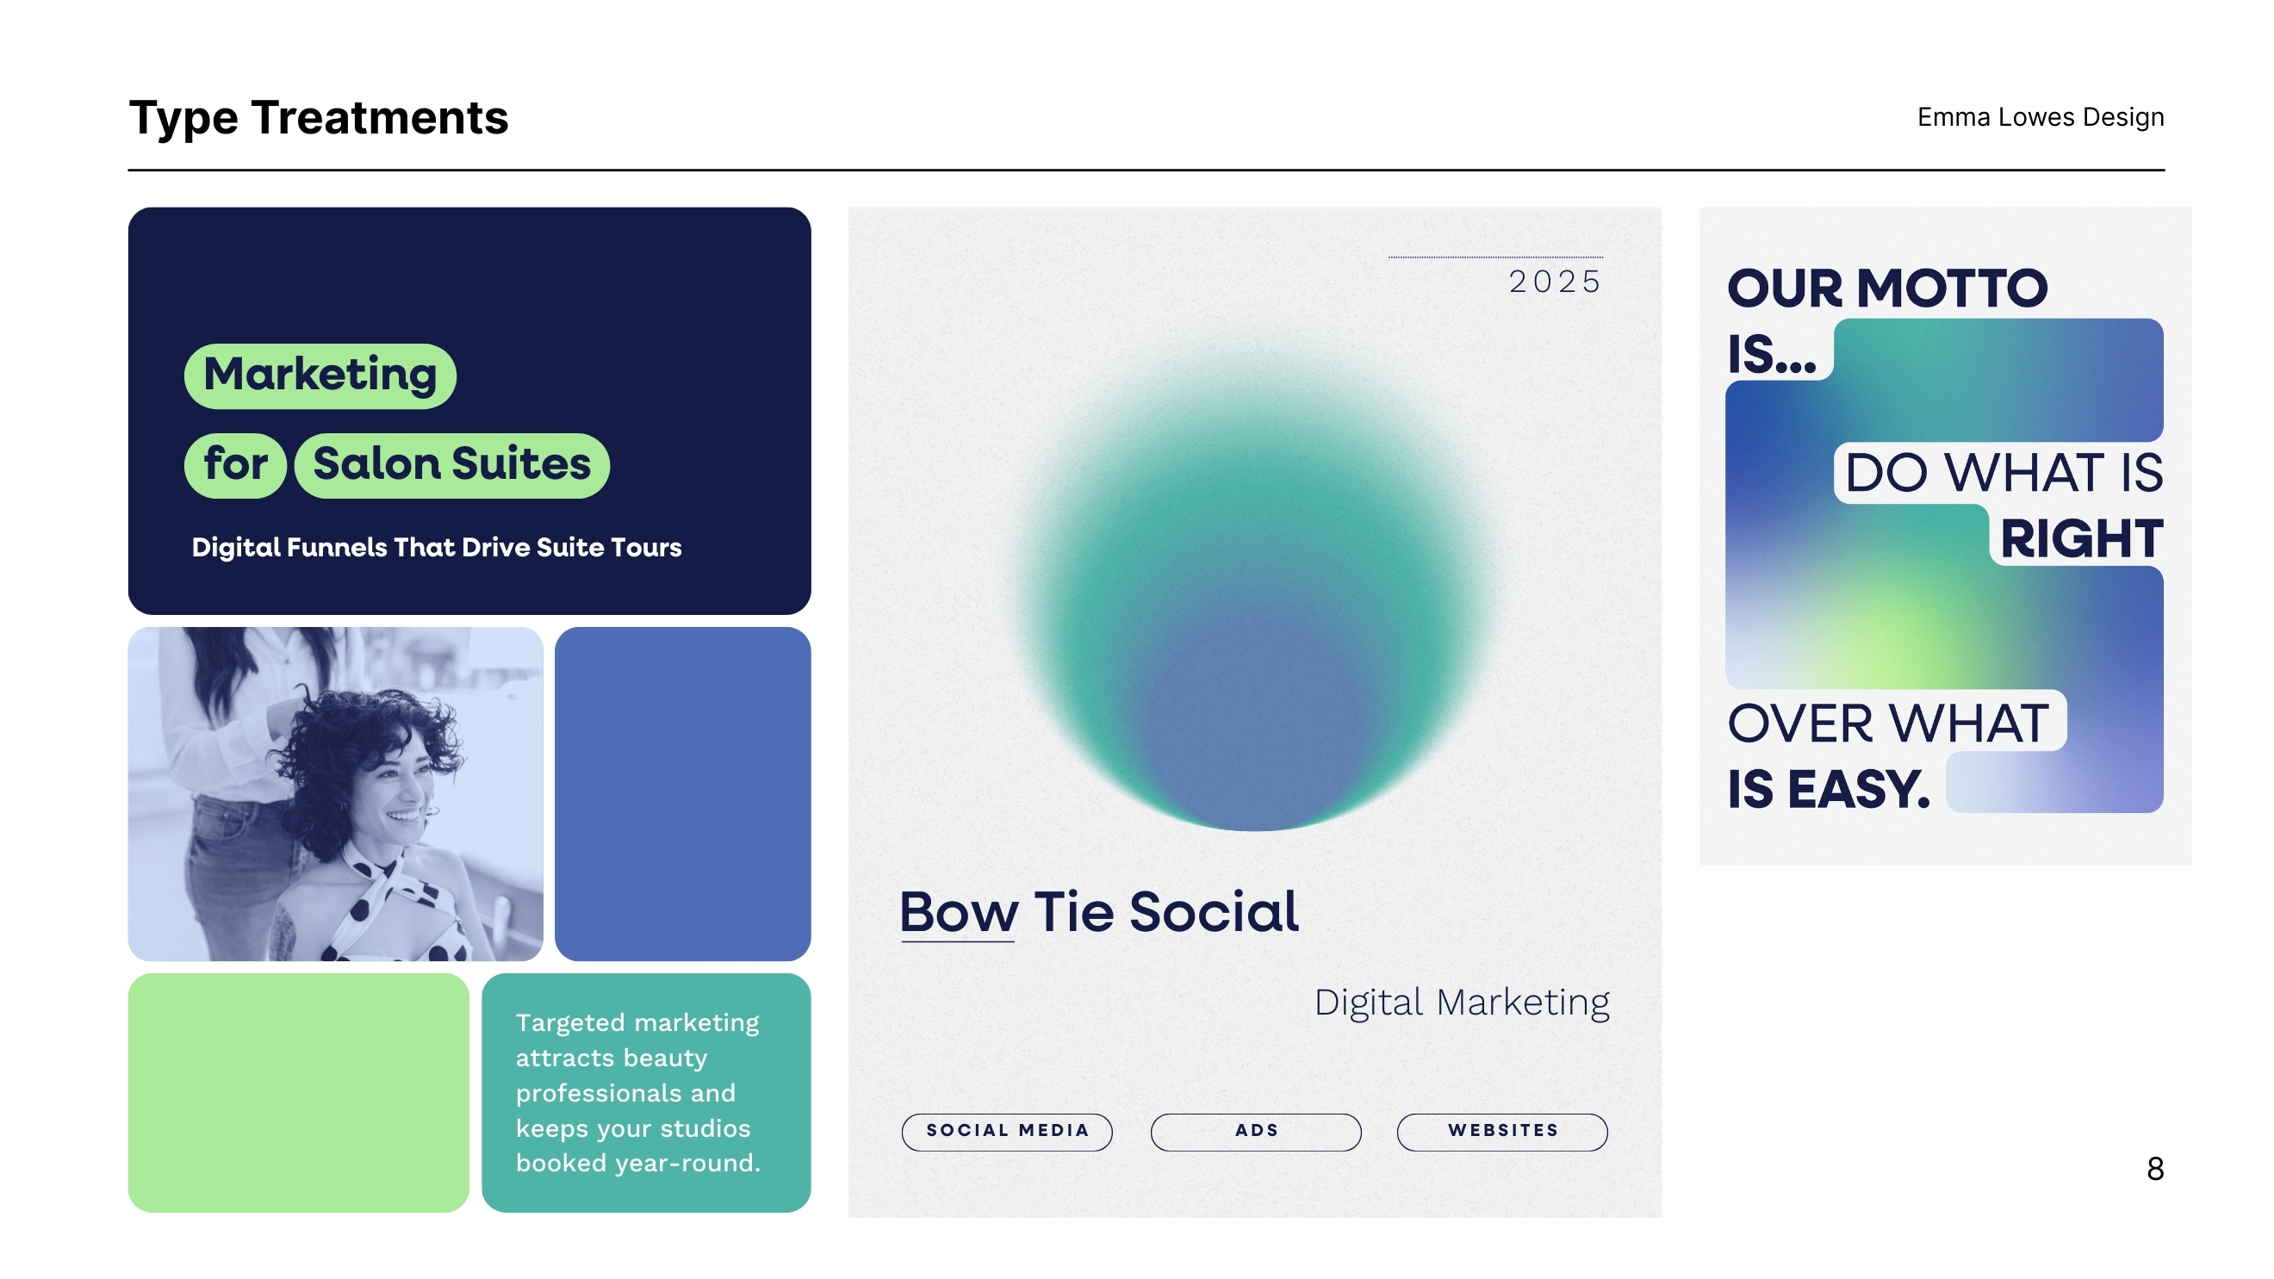Select the teal Targeted marketing text card
The image size is (2274, 1279).
646,1092
